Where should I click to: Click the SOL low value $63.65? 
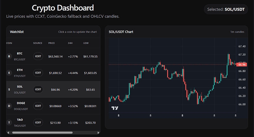pyautogui.click(x=90, y=90)
